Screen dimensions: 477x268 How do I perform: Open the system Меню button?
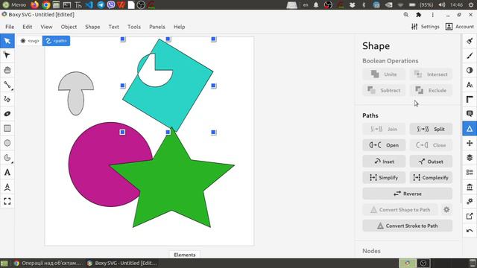14,4
